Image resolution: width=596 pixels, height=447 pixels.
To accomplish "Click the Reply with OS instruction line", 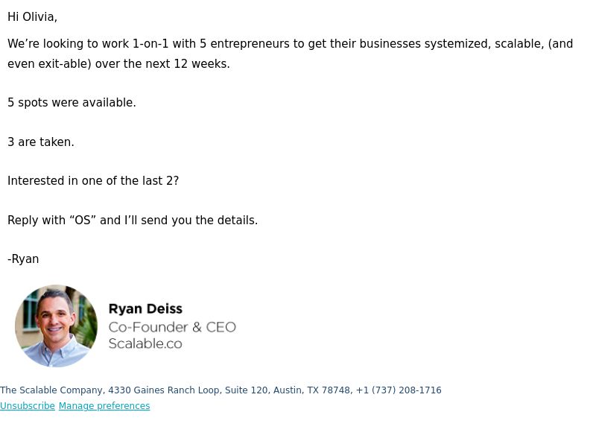I will point(133,221).
